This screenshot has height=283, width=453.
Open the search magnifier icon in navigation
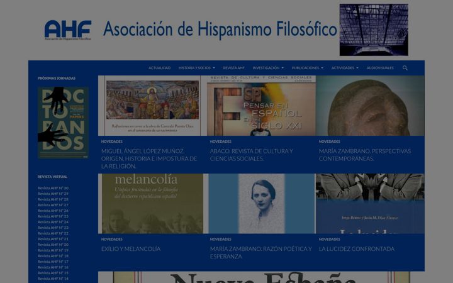tap(405, 68)
